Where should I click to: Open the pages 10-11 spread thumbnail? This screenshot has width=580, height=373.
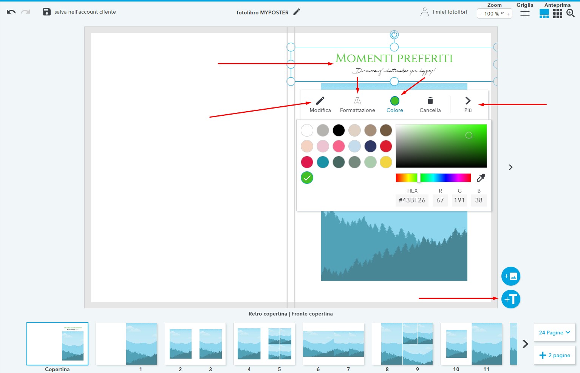(x=471, y=344)
